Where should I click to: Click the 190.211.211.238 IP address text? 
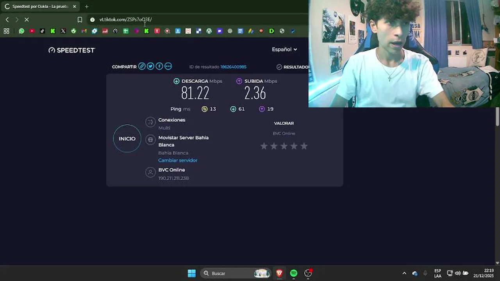pos(173,178)
